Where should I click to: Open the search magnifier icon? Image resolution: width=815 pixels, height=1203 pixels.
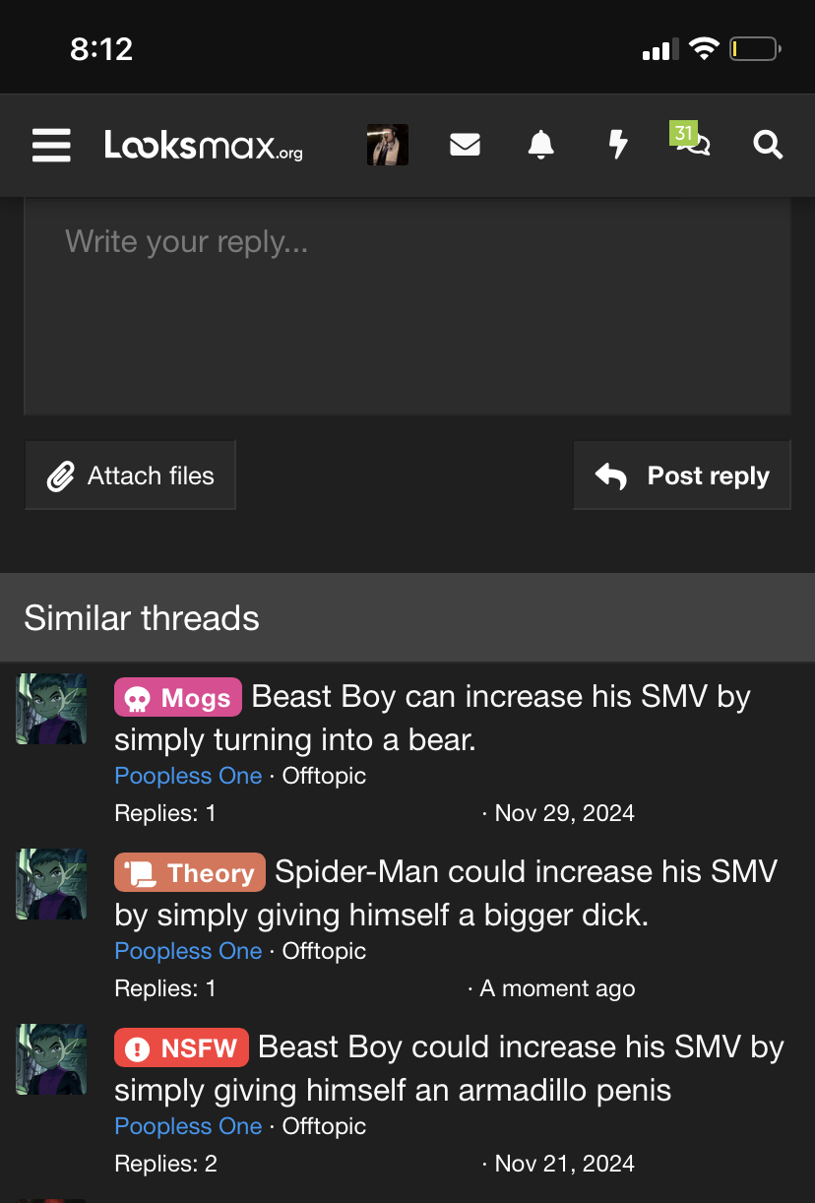pos(768,146)
